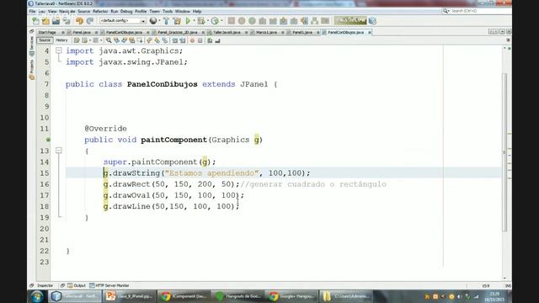
Task: Click the Comment lines icon
Action: tap(210, 40)
